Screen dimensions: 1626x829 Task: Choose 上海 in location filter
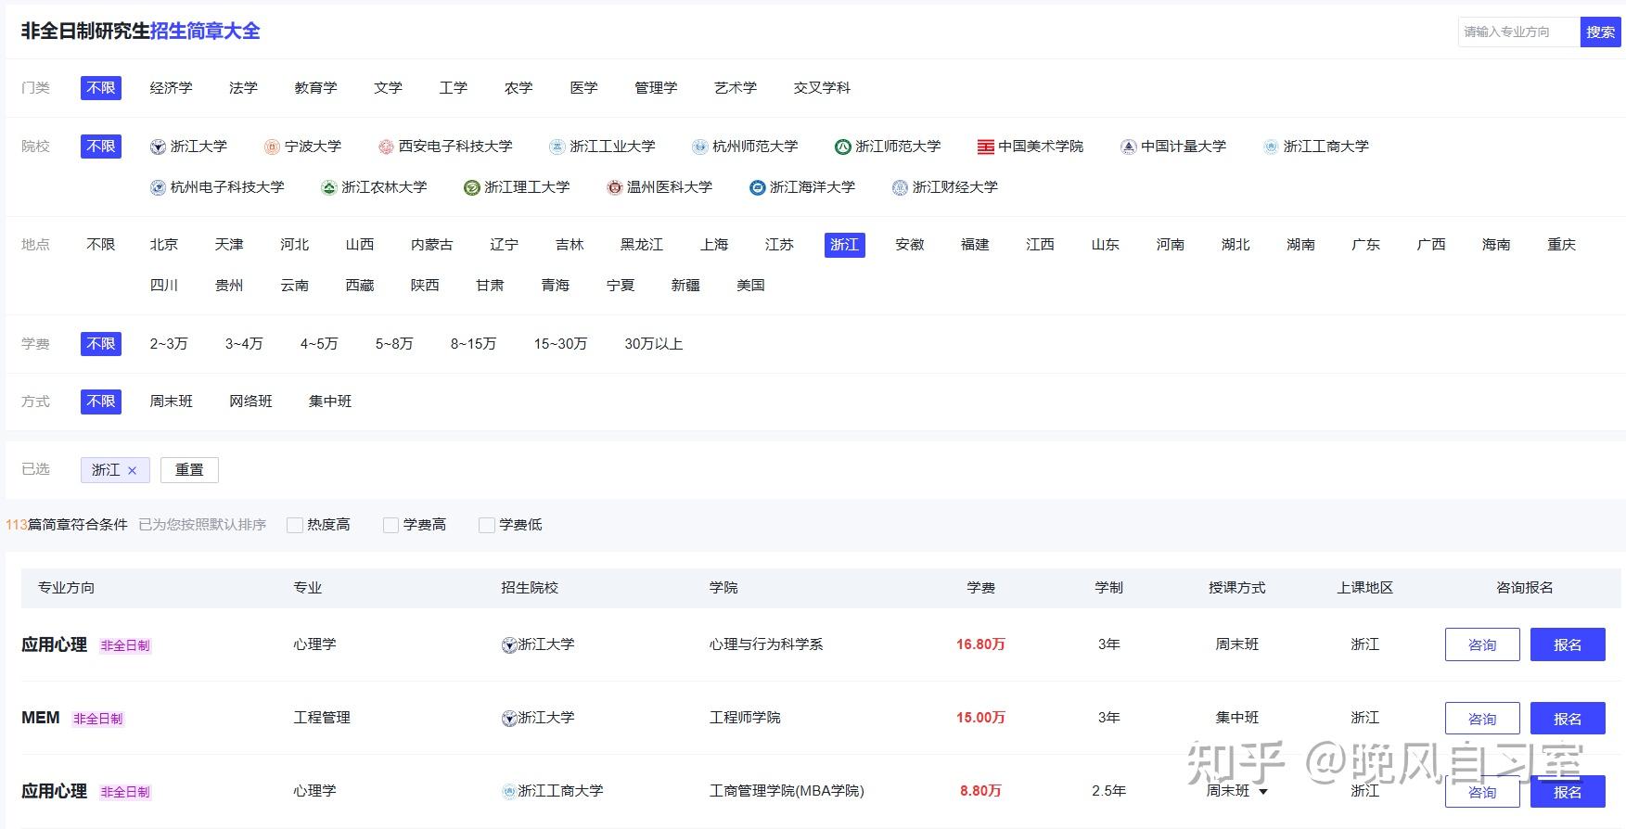[x=714, y=244]
